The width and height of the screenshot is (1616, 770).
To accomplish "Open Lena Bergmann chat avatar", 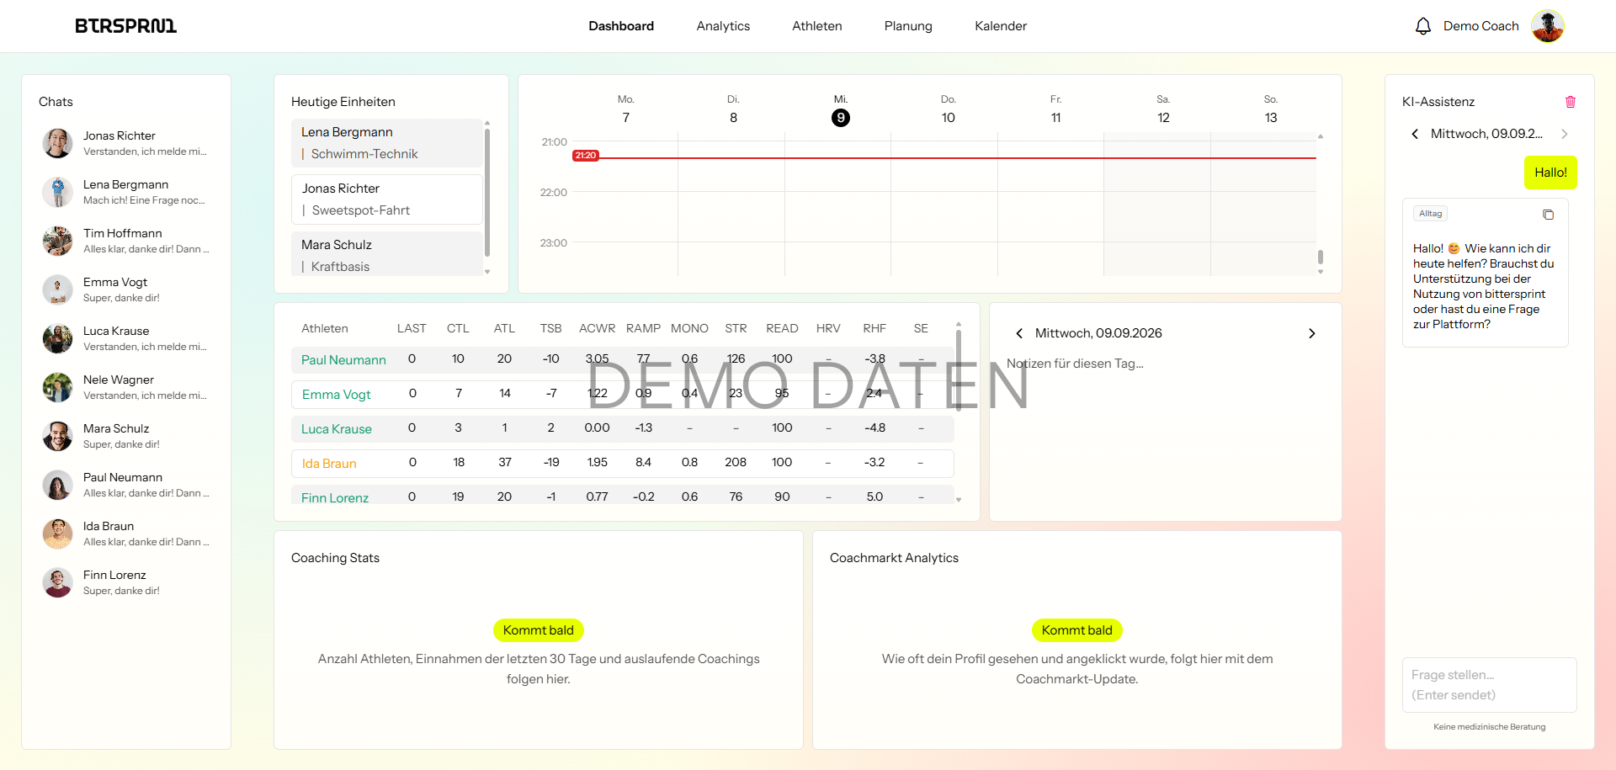I will (58, 192).
